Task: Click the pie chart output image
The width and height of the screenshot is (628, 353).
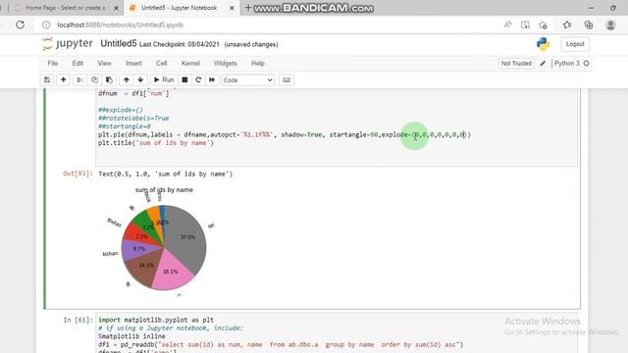Action: tap(160, 242)
